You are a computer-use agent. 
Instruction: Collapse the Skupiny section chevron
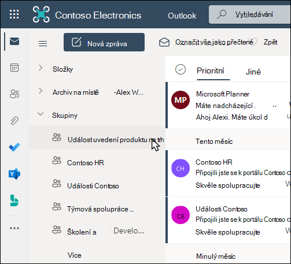click(x=40, y=114)
